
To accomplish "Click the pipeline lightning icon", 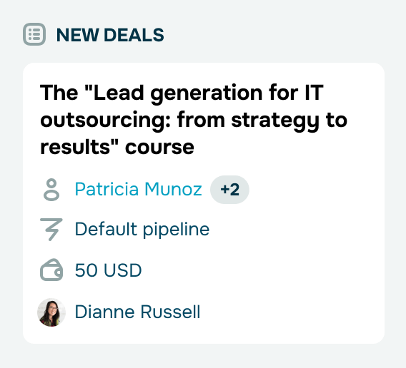I will tap(51, 230).
